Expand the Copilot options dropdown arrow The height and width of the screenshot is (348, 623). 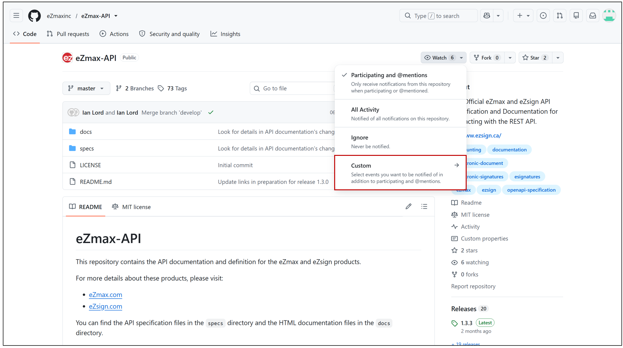(x=498, y=16)
